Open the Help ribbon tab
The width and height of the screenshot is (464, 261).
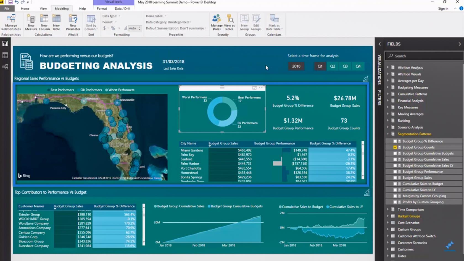pos(82,9)
